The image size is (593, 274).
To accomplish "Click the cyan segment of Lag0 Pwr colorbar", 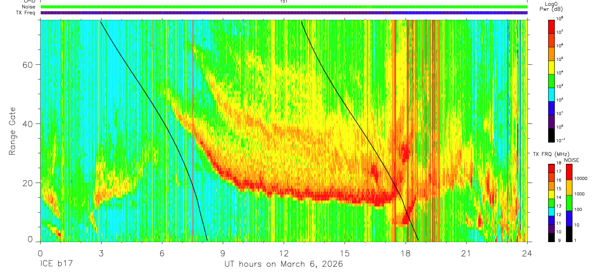I will click(x=552, y=94).
